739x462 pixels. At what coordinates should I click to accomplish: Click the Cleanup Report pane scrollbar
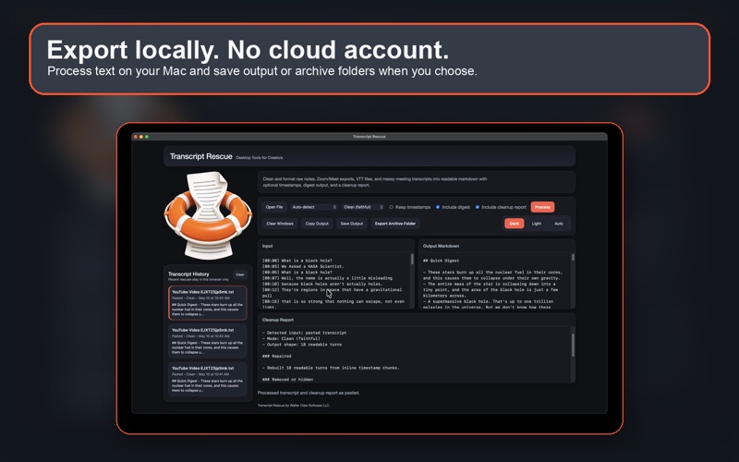point(573,345)
